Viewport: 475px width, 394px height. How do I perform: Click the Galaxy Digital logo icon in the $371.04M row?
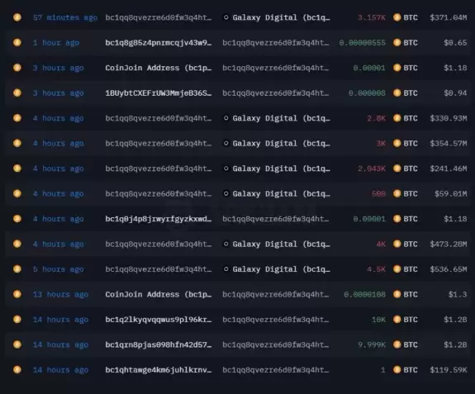click(226, 17)
